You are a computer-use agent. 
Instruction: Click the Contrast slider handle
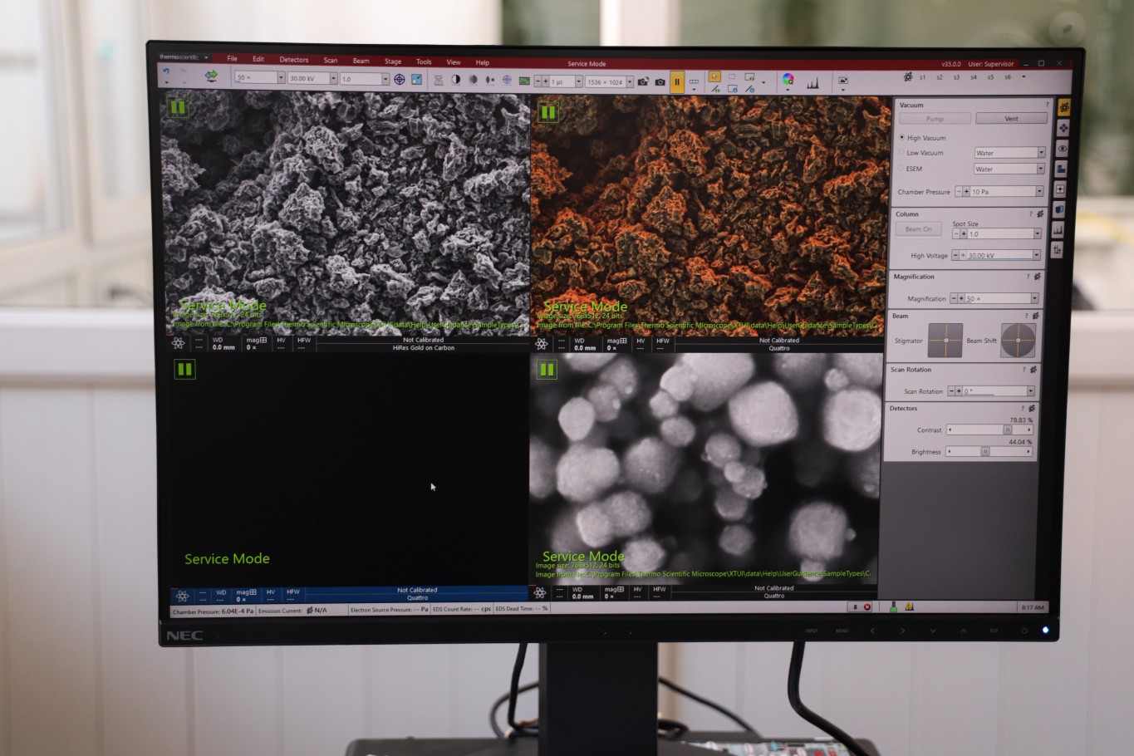coord(1007,430)
